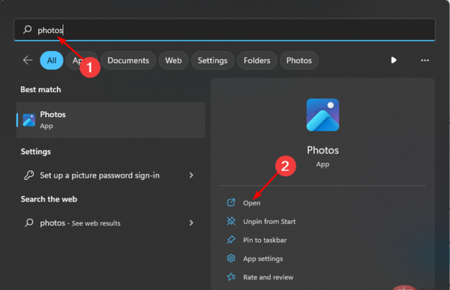Choose Unpin from Start

(x=269, y=222)
